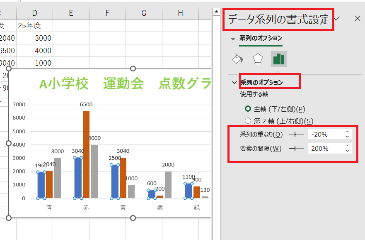
Task: Open the Fill & Line paint bucket tab
Action: pyautogui.click(x=237, y=59)
